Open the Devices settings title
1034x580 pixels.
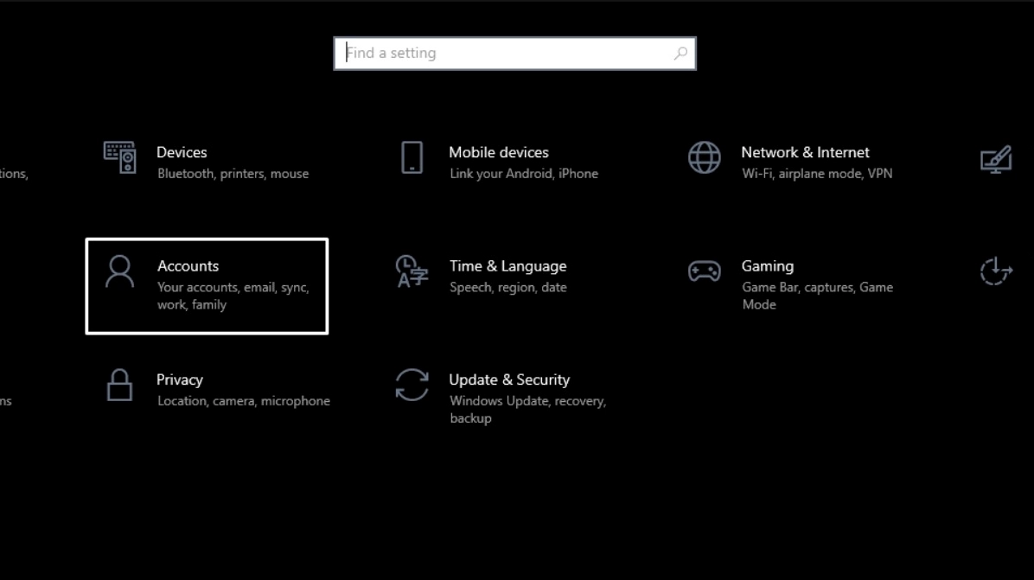[182, 152]
